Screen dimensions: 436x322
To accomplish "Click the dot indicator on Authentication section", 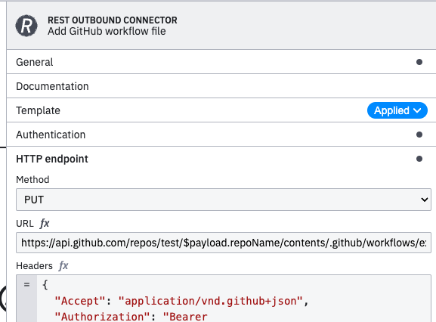I will 419,135.
